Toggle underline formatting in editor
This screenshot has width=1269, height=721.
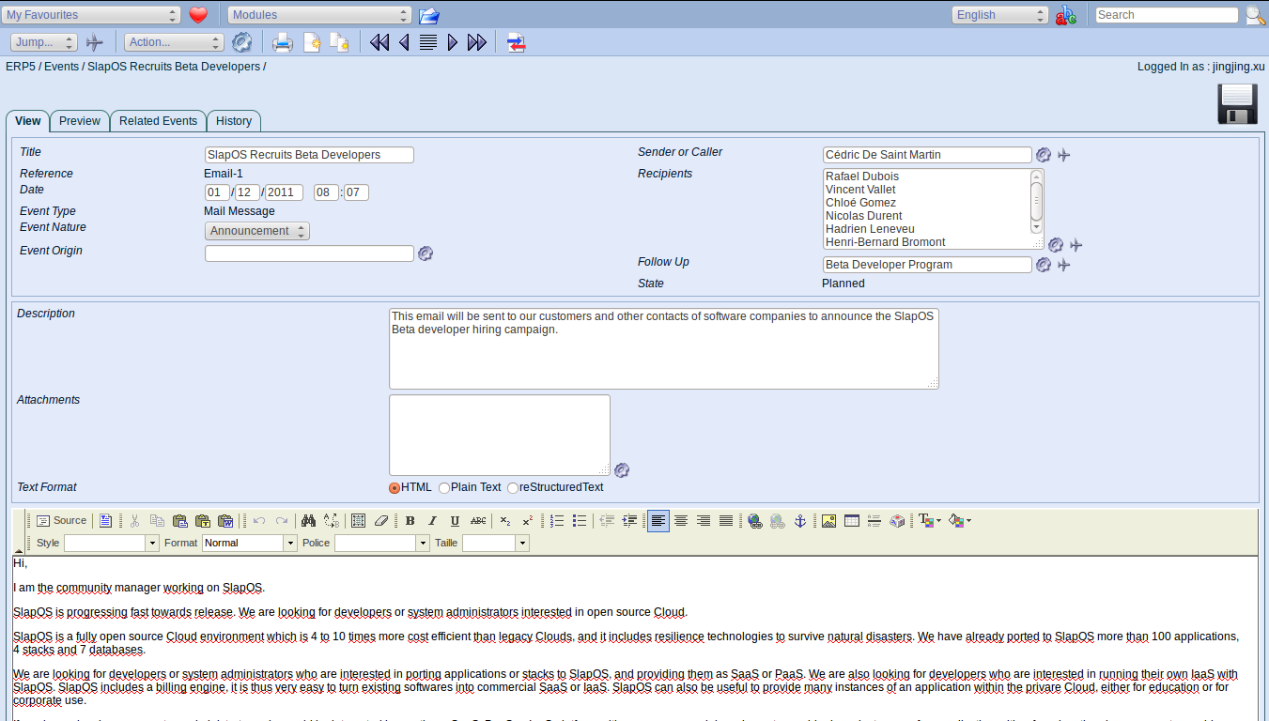455,521
